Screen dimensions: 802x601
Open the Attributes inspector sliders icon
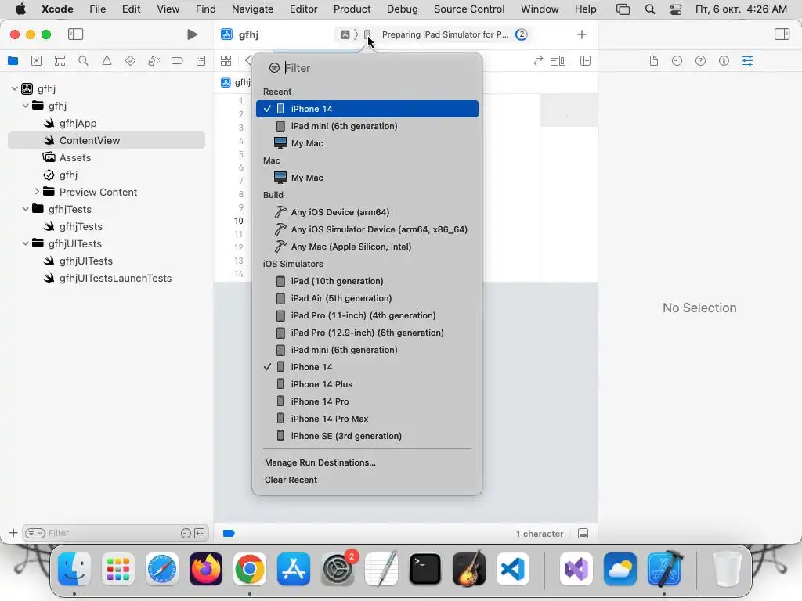[x=747, y=61]
